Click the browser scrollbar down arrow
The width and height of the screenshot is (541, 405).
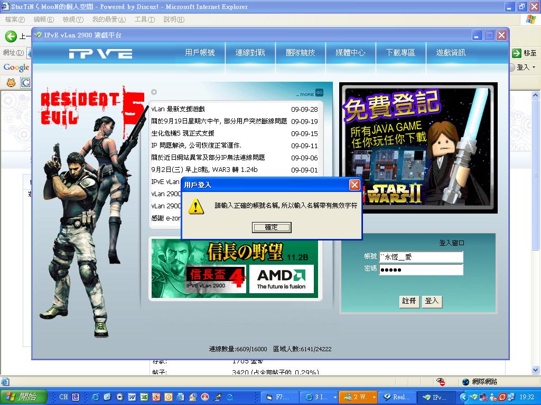coord(535,370)
